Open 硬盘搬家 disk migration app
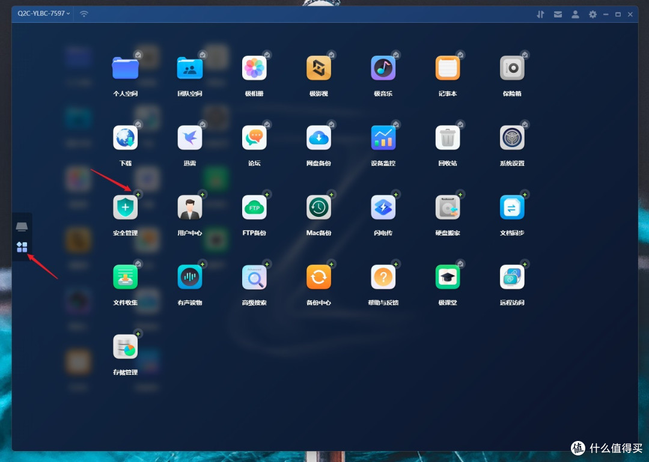The height and width of the screenshot is (462, 649). click(x=448, y=207)
